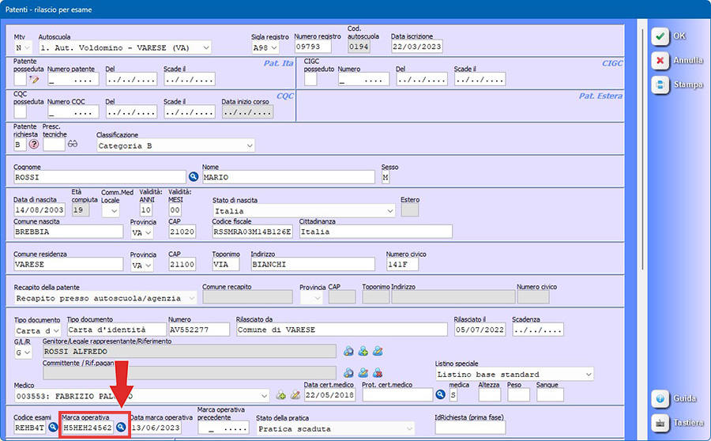Click the pencil icon beside Patente posseduta
The image size is (711, 441).
click(x=34, y=79)
